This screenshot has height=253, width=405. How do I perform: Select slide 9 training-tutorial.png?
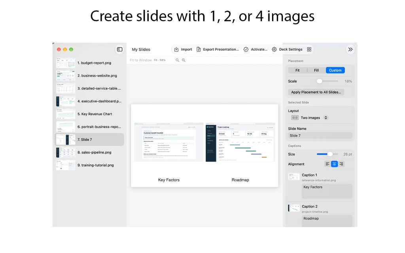(x=89, y=165)
